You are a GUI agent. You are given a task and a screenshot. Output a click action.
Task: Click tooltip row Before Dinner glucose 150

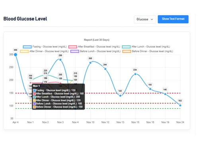point(58,107)
